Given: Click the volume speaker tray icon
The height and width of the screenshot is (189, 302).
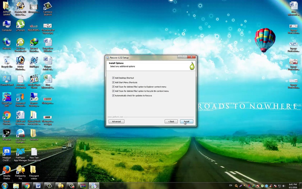Looking at the screenshot, I should click(283, 186).
